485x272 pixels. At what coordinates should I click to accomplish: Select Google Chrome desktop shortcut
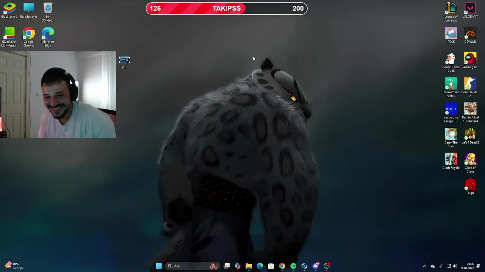[x=28, y=37]
